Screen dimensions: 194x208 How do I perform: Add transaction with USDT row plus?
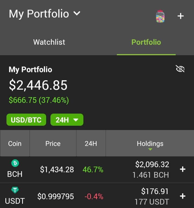[183, 196]
